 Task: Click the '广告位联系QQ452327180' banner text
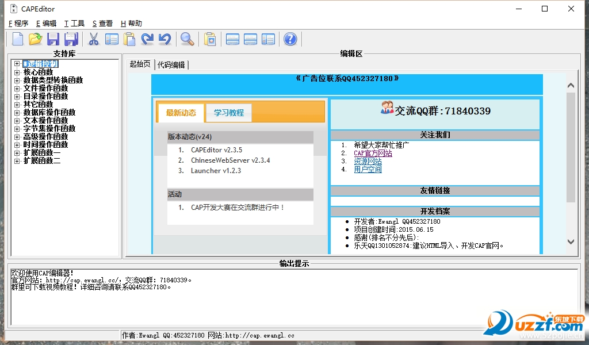347,78
